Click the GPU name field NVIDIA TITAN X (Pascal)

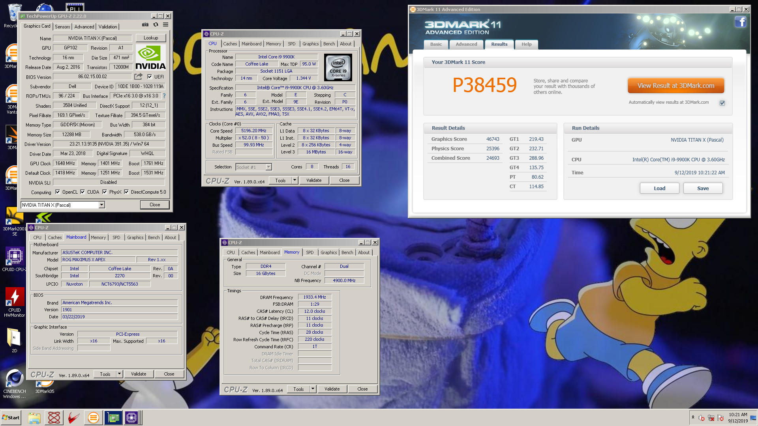tap(92, 38)
